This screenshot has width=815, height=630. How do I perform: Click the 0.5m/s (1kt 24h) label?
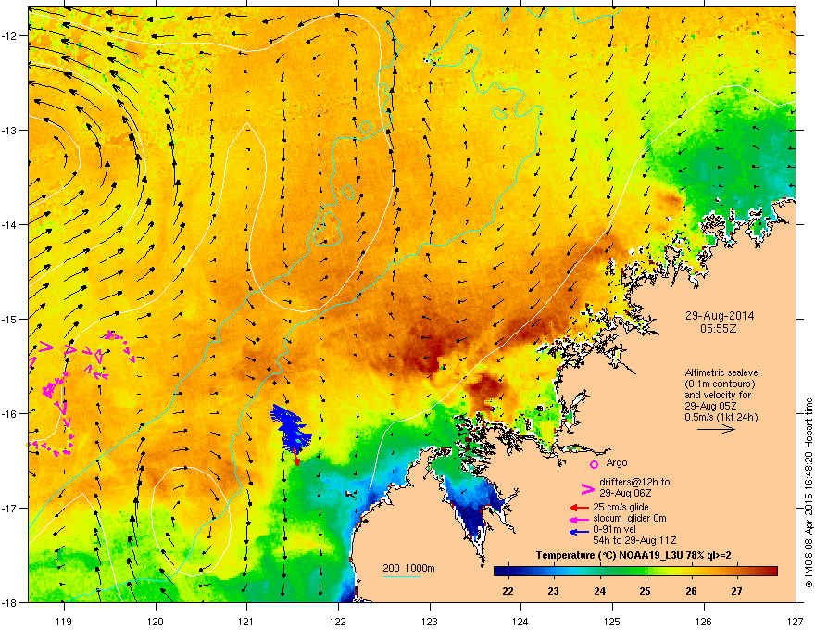click(x=721, y=417)
